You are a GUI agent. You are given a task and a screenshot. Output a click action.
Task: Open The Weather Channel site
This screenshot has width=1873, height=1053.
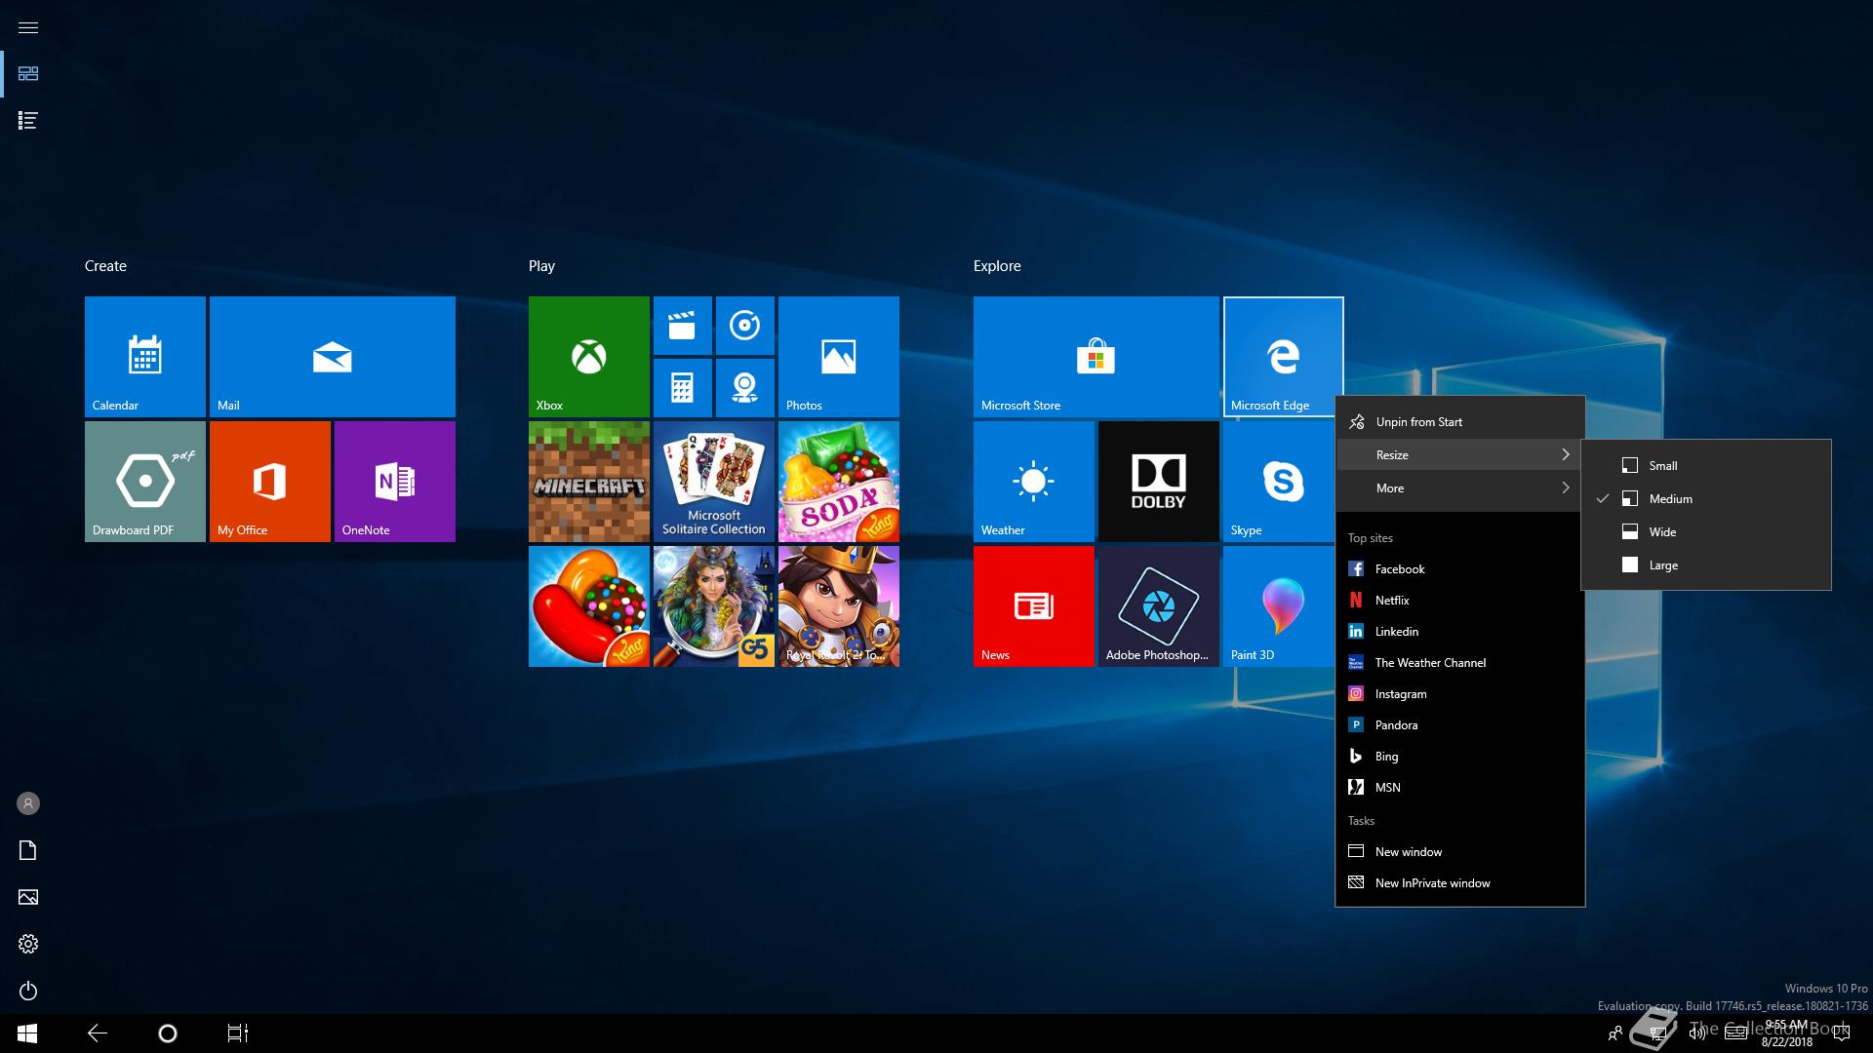pyautogui.click(x=1459, y=662)
